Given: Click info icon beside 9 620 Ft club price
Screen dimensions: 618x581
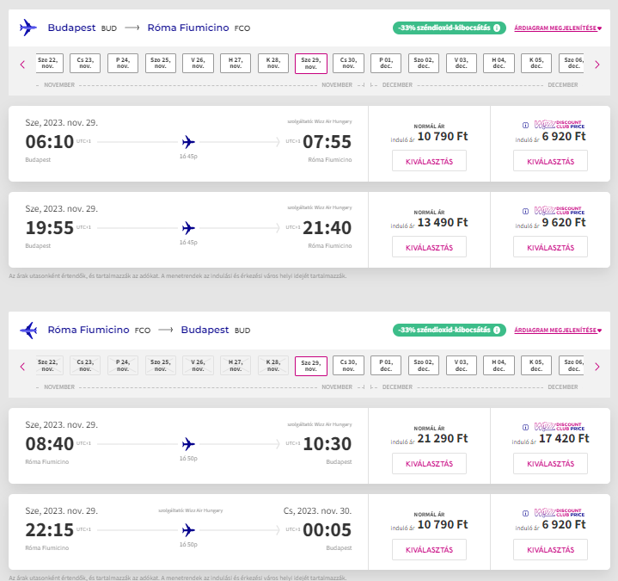Looking at the screenshot, I should click(x=525, y=212).
